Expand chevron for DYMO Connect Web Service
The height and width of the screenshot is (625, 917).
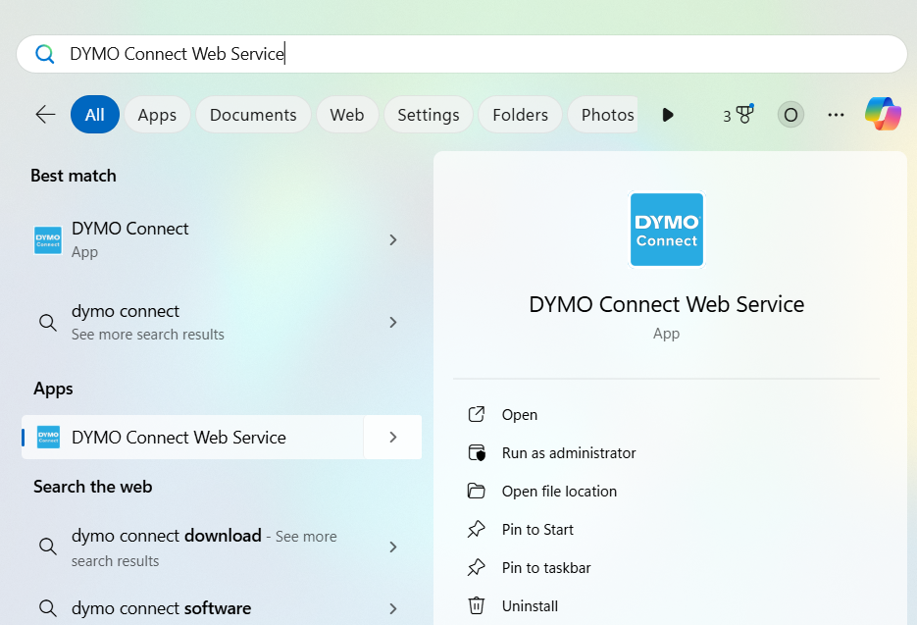(x=393, y=438)
